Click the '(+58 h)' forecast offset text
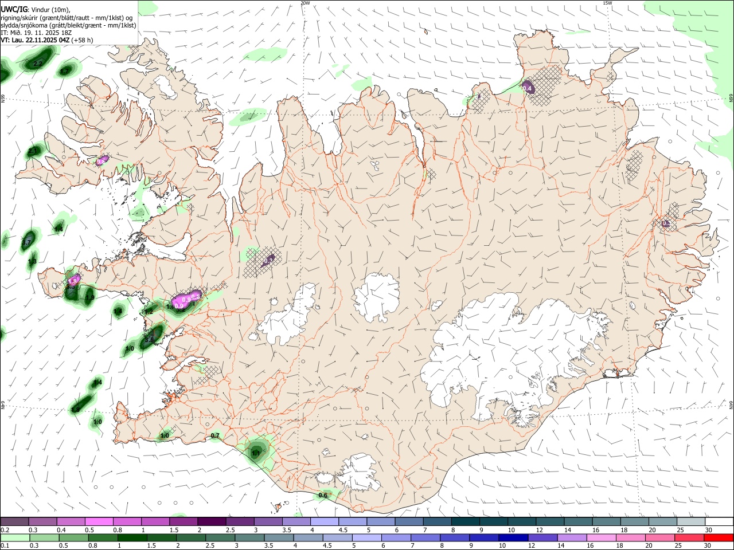 tap(83, 40)
